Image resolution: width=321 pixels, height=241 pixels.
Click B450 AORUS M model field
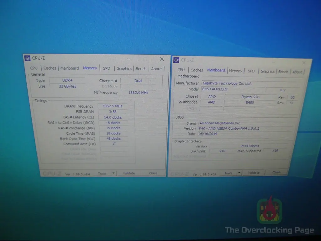point(233,89)
